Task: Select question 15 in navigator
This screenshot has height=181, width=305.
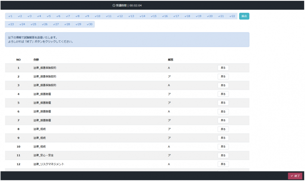Action: pos(154,16)
